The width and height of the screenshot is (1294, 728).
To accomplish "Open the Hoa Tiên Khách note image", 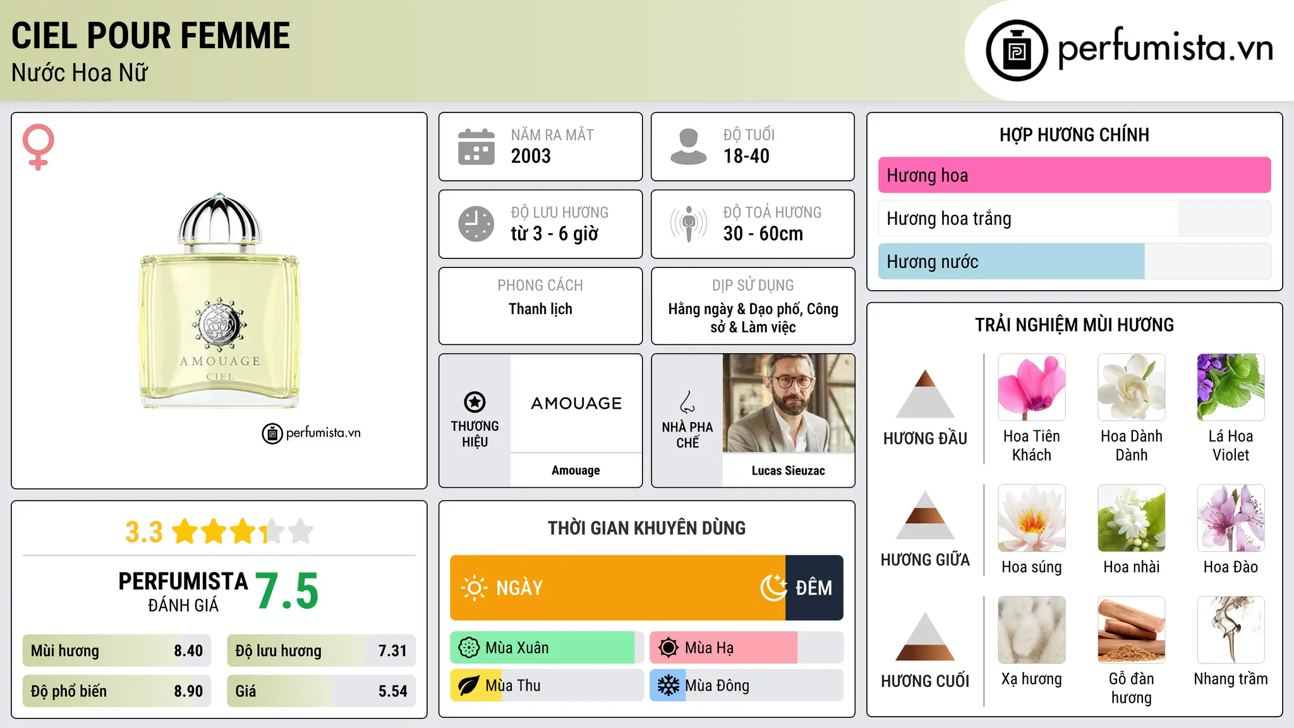I will click(x=1032, y=387).
